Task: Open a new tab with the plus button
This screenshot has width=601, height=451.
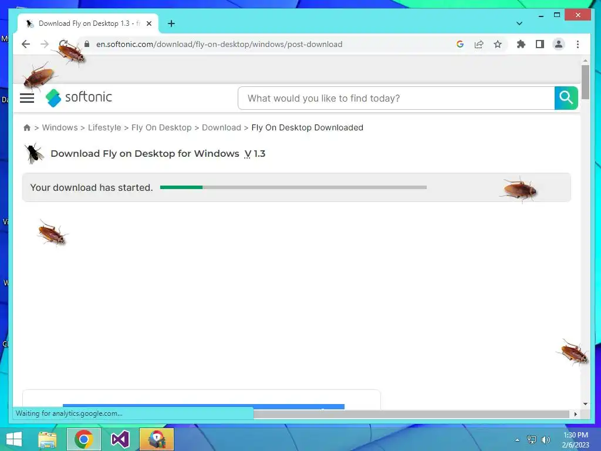Action: coord(171,23)
